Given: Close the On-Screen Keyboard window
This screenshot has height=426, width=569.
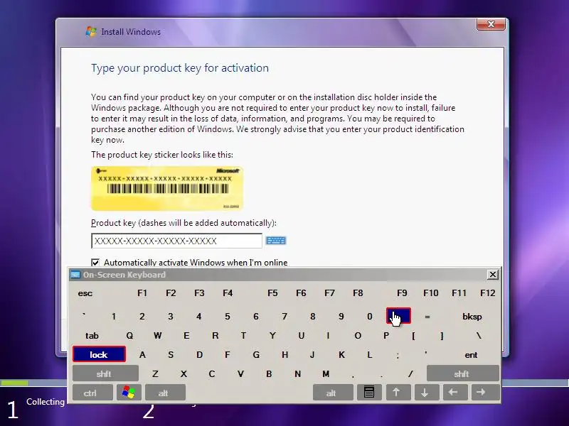Looking at the screenshot, I should tap(492, 275).
